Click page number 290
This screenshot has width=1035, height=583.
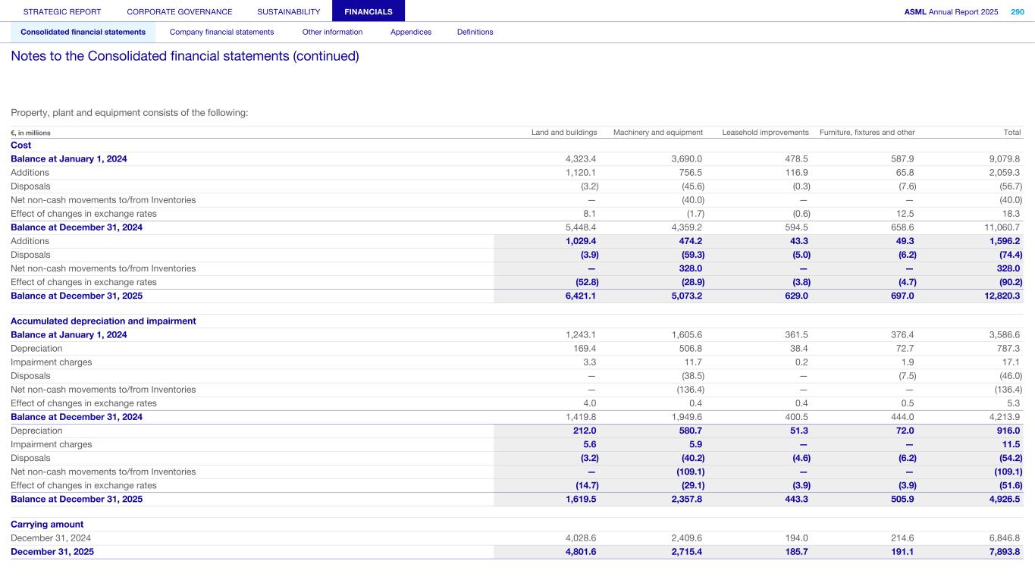[1016, 12]
